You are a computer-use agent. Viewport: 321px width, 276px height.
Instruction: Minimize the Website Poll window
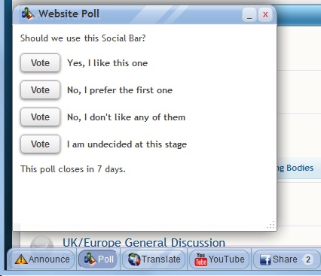[249, 15]
